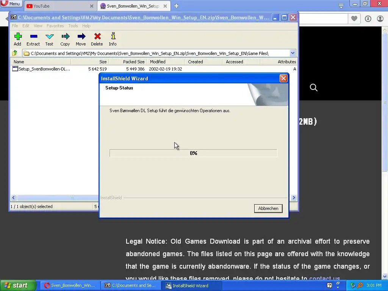Run the Test archive tool
388x291 pixels.
pyautogui.click(x=49, y=39)
